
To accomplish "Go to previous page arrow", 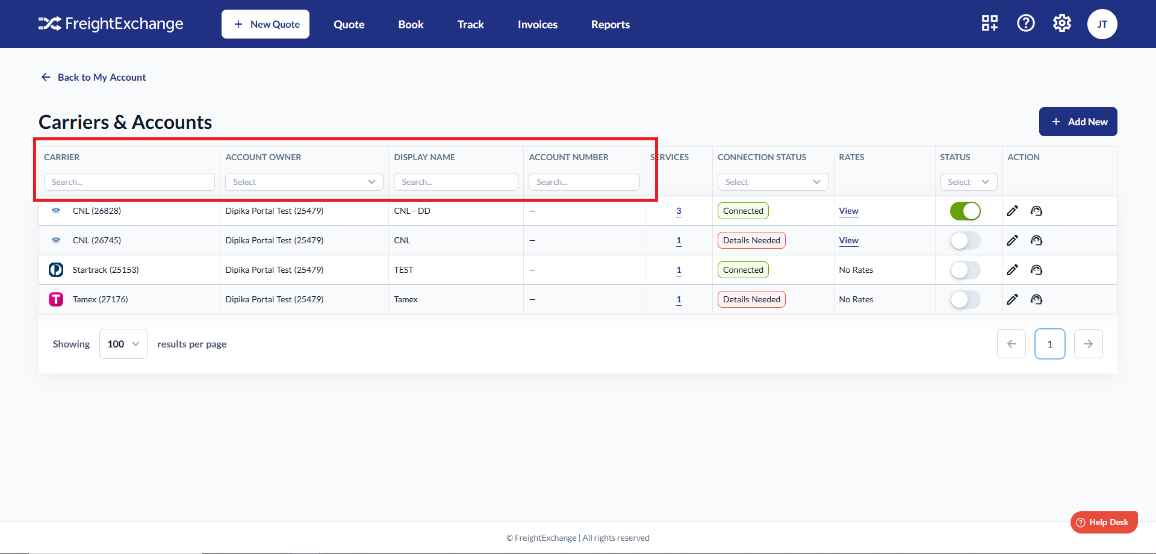I will [x=1011, y=344].
